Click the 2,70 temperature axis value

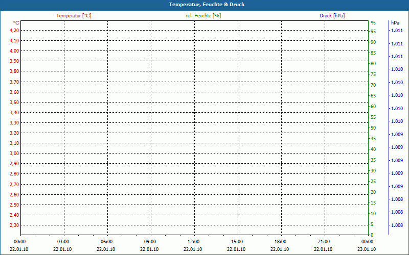coord(14,184)
